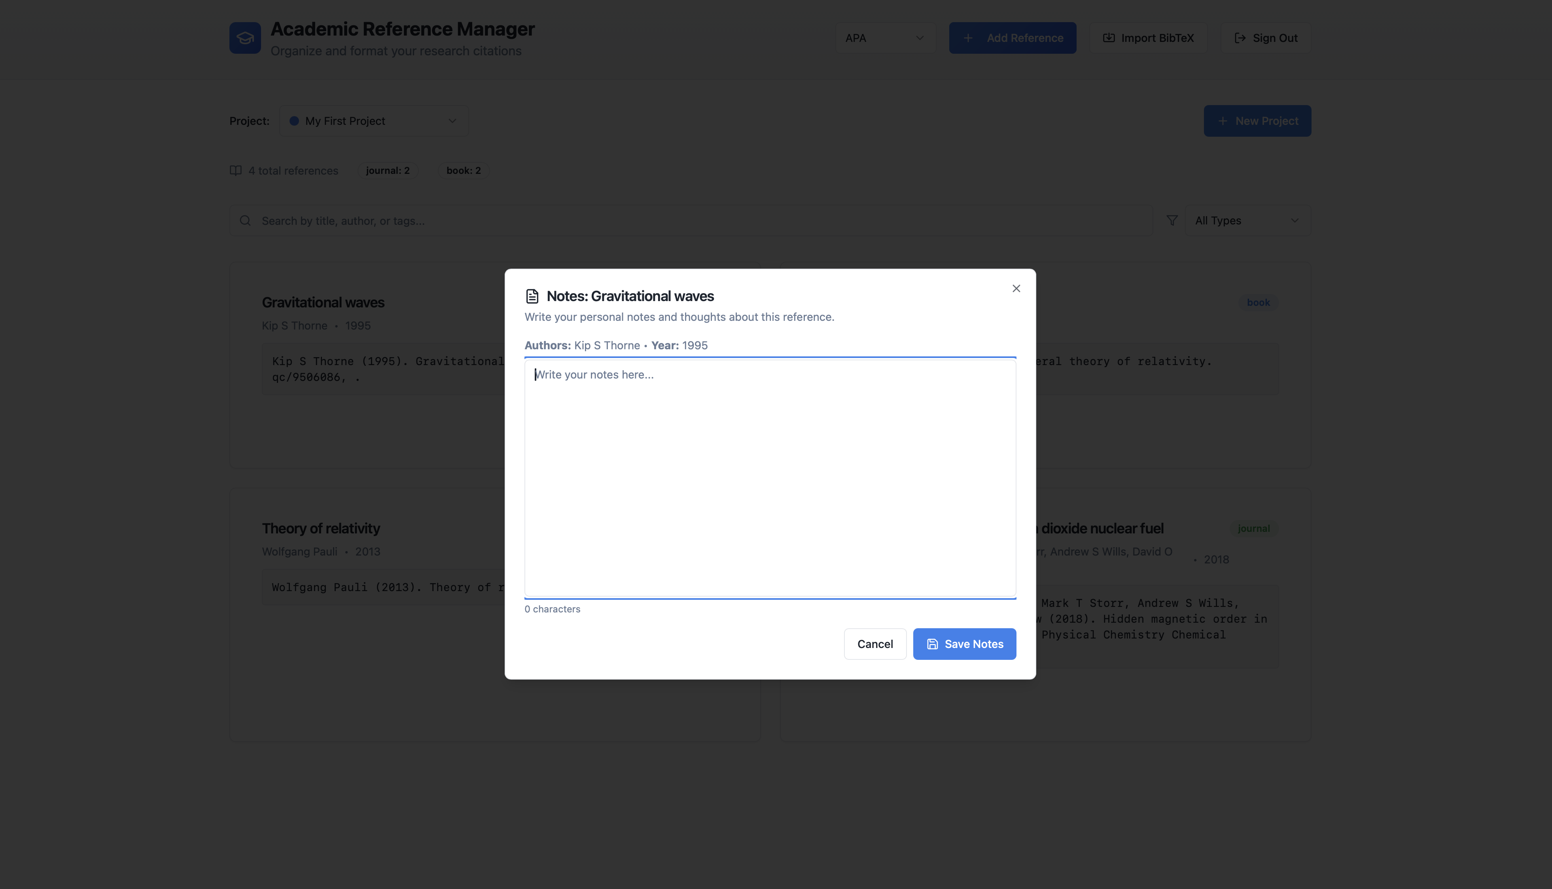Viewport: 1552px width, 889px height.
Task: Click the Theory of relativity card title
Action: click(321, 528)
